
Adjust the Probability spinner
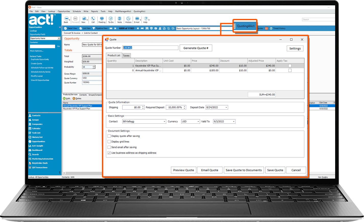pyautogui.click(x=94, y=67)
